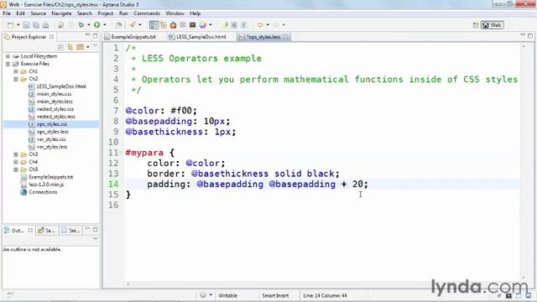Click the fold toggle beside line 11
The image size is (537, 302).
pyautogui.click(x=122, y=153)
